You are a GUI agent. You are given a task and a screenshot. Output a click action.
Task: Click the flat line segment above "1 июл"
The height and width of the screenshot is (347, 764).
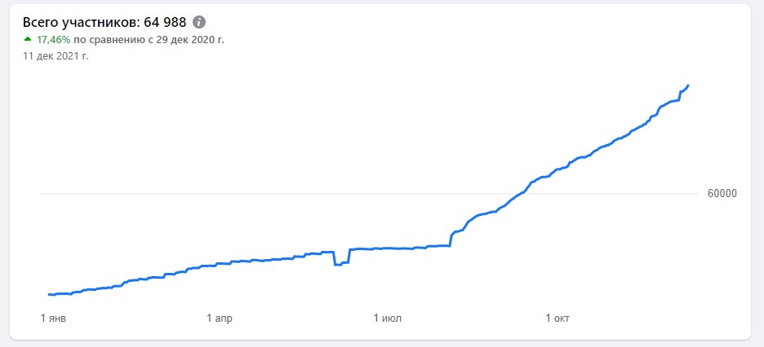point(388,248)
